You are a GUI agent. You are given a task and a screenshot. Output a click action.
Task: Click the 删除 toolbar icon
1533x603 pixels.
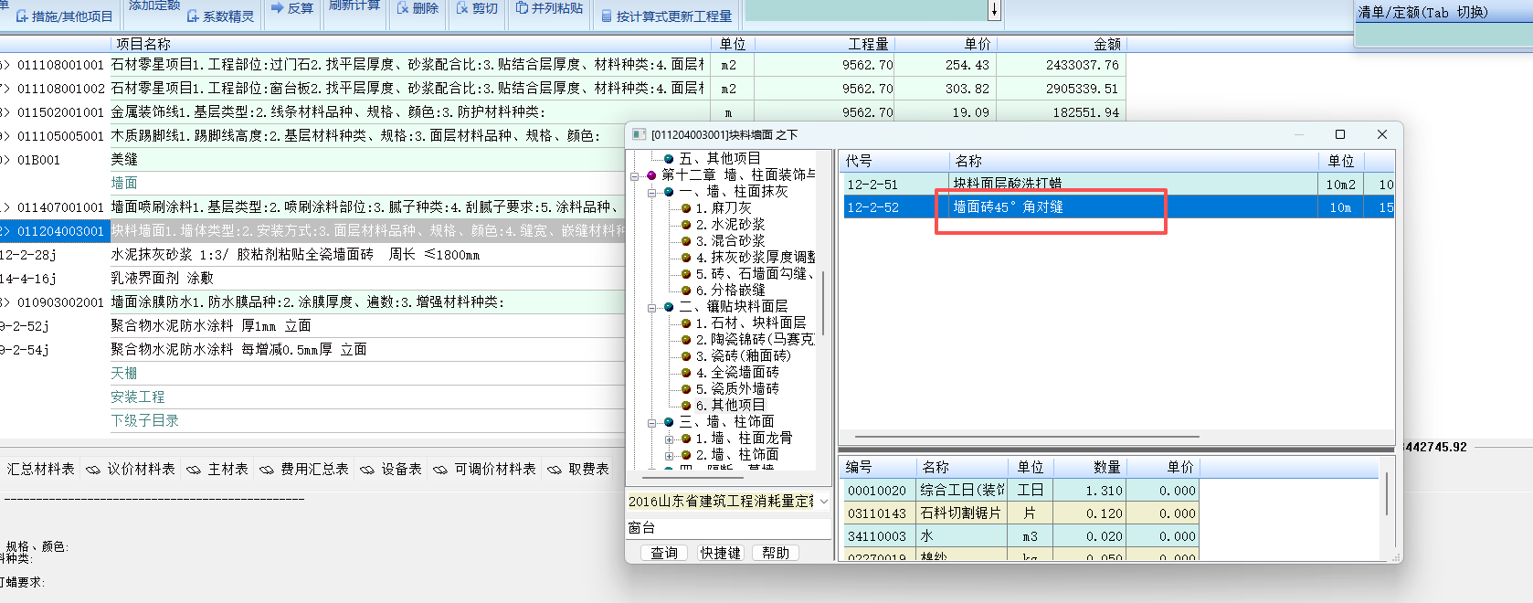pos(403,8)
